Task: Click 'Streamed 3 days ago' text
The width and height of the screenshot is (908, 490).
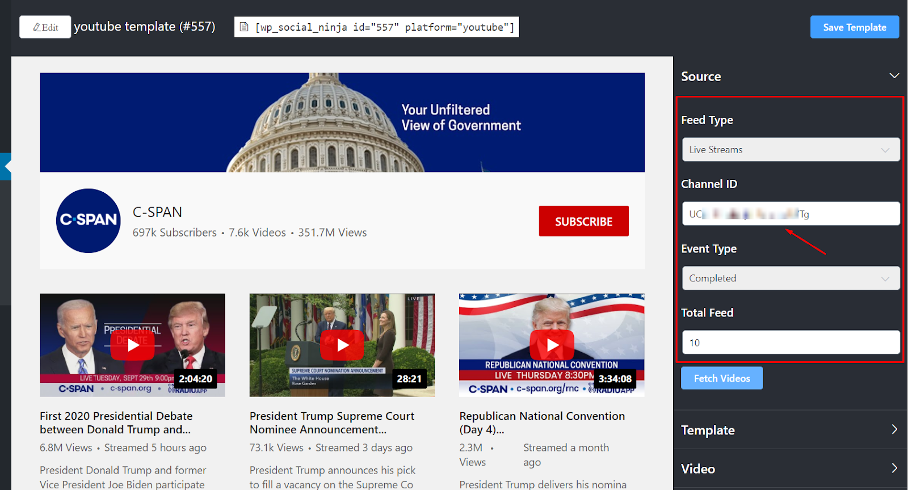Action: click(x=364, y=448)
